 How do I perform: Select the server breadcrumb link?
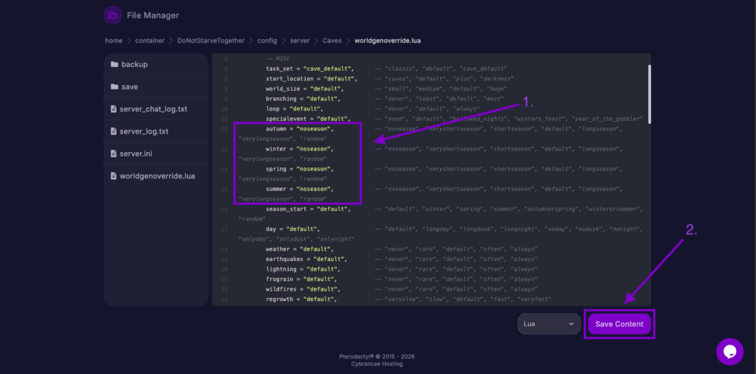(x=300, y=41)
